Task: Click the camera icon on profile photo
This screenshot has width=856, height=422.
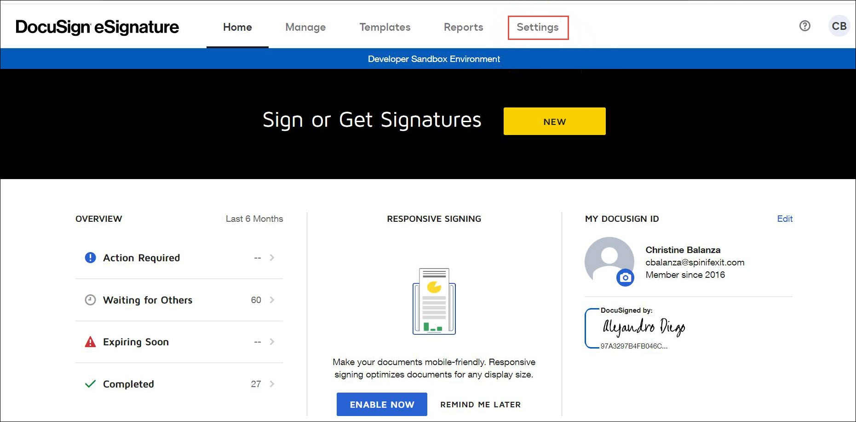Action: pos(625,277)
